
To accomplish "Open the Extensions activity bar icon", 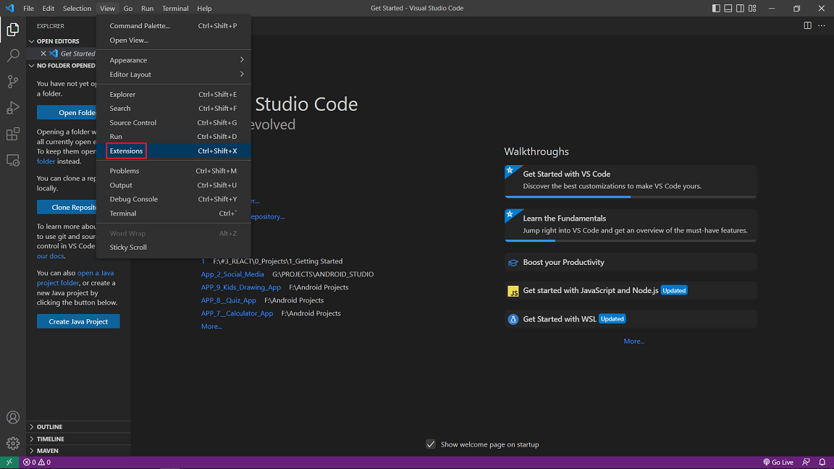I will click(13, 134).
